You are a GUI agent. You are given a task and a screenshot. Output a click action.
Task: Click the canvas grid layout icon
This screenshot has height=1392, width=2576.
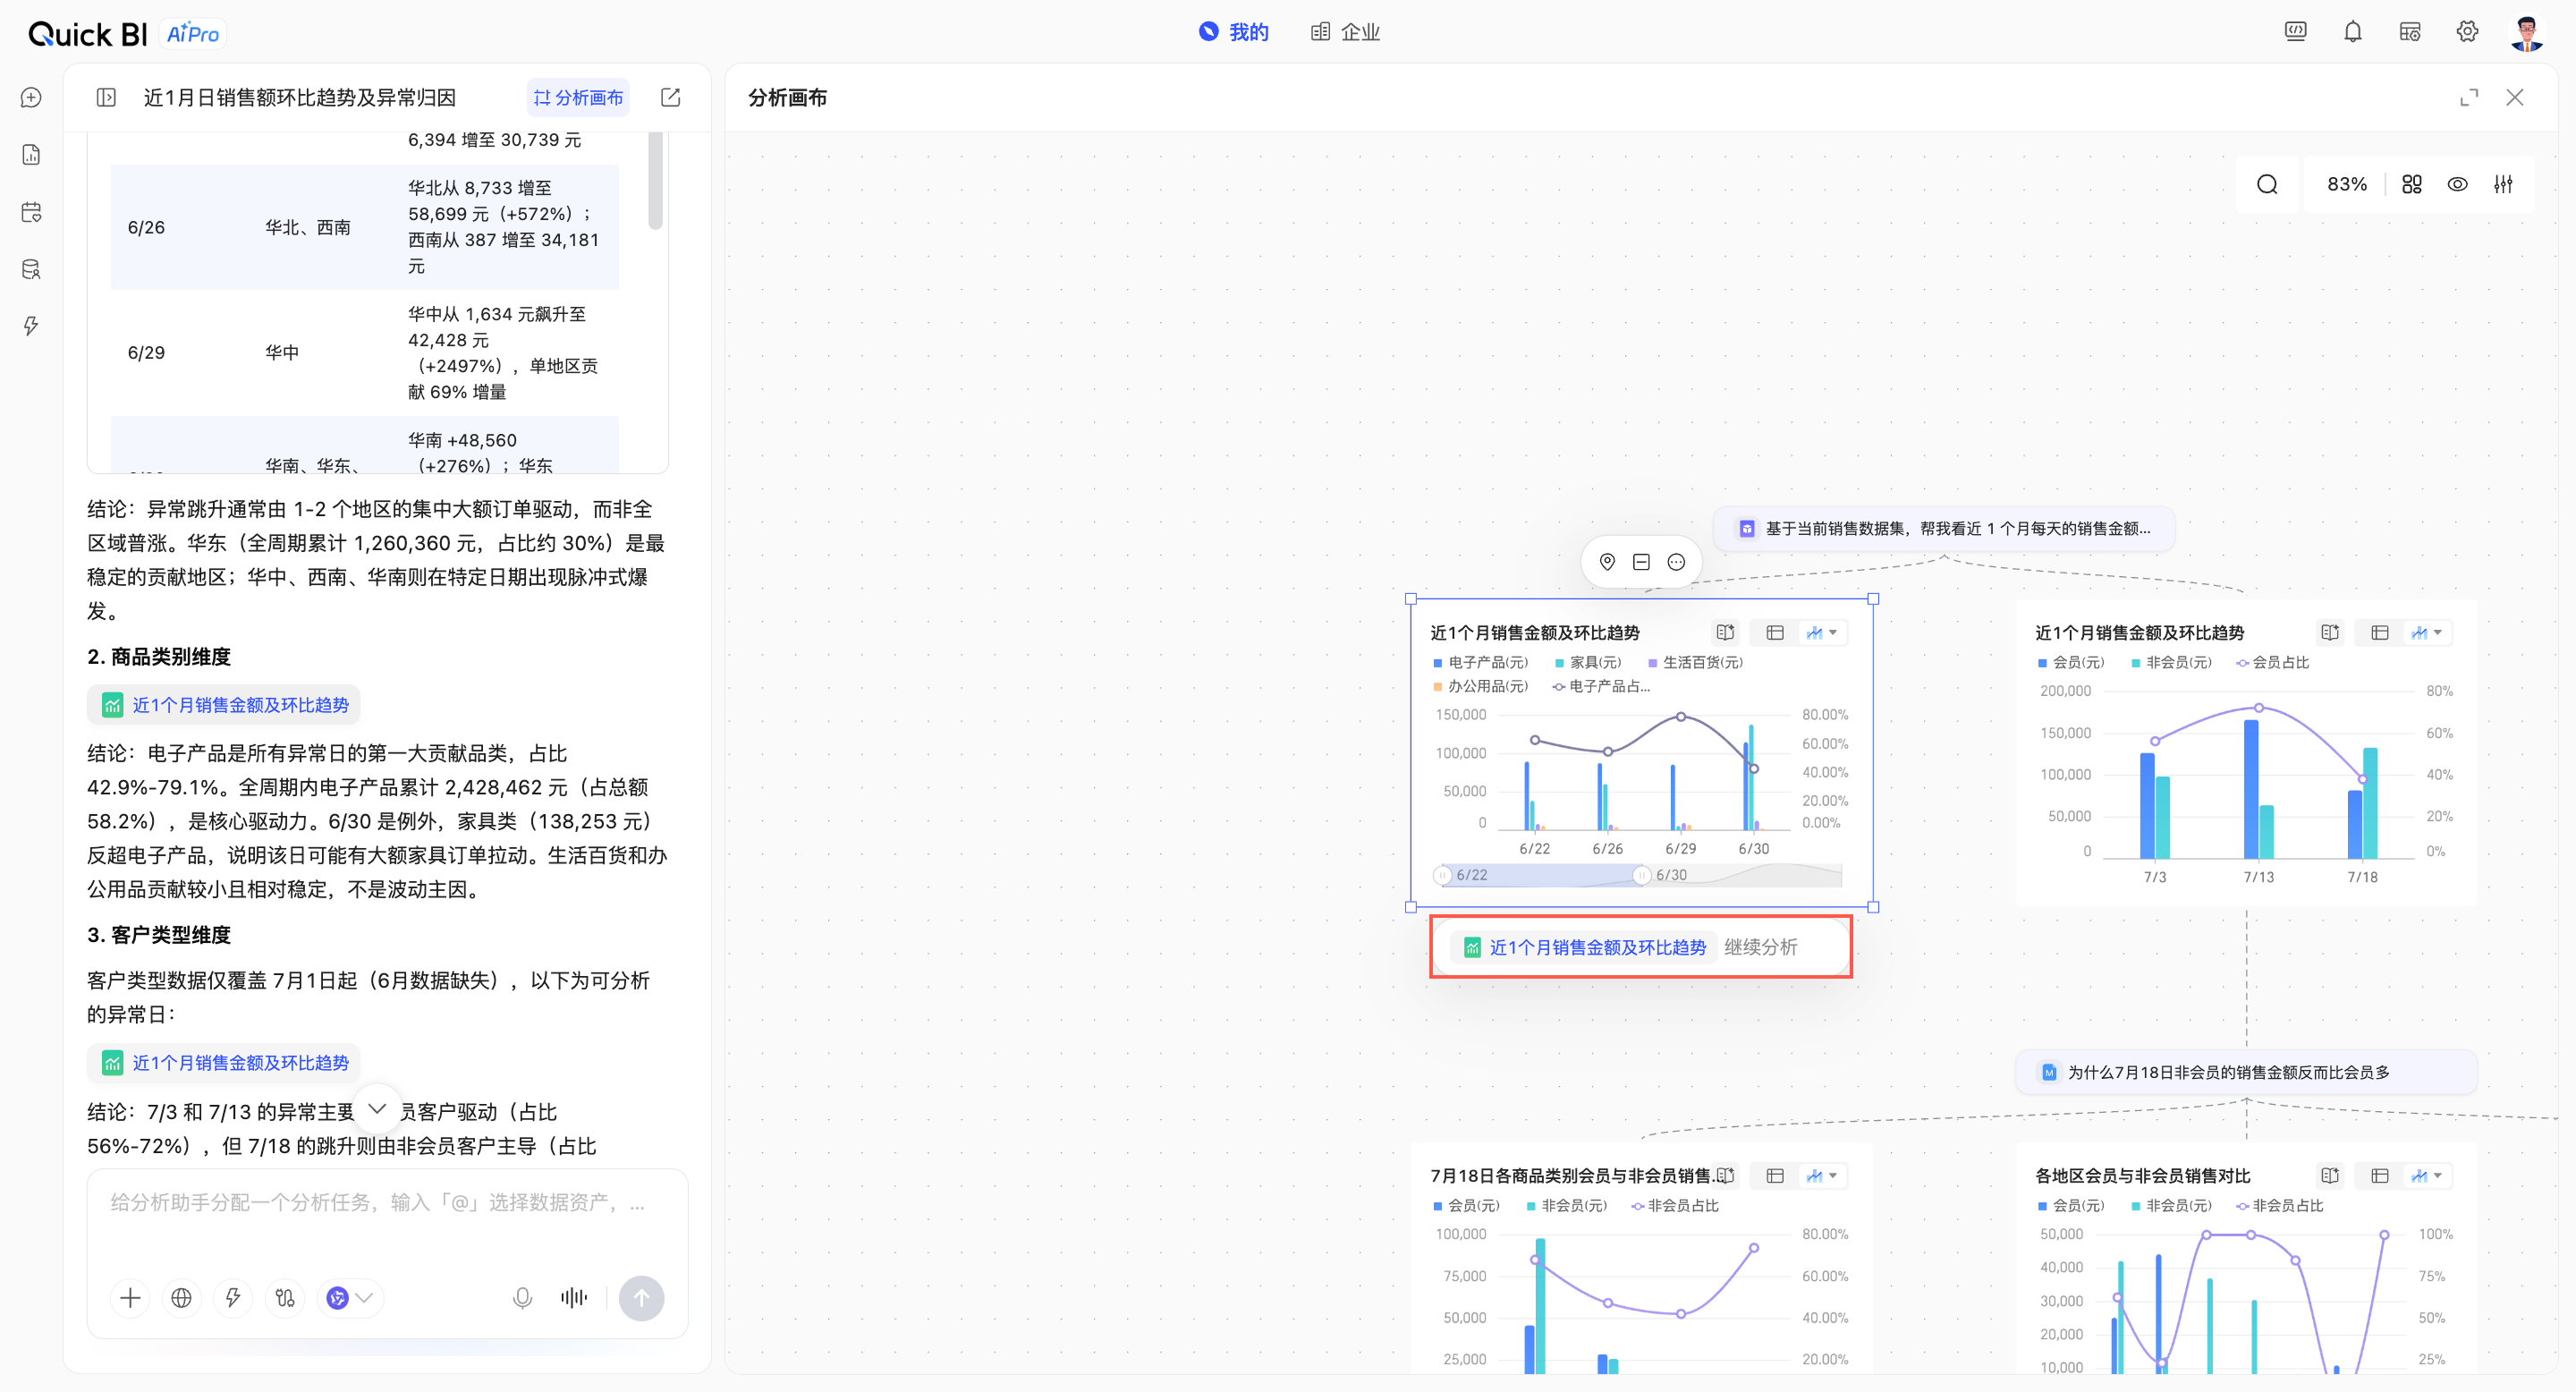tap(2412, 184)
